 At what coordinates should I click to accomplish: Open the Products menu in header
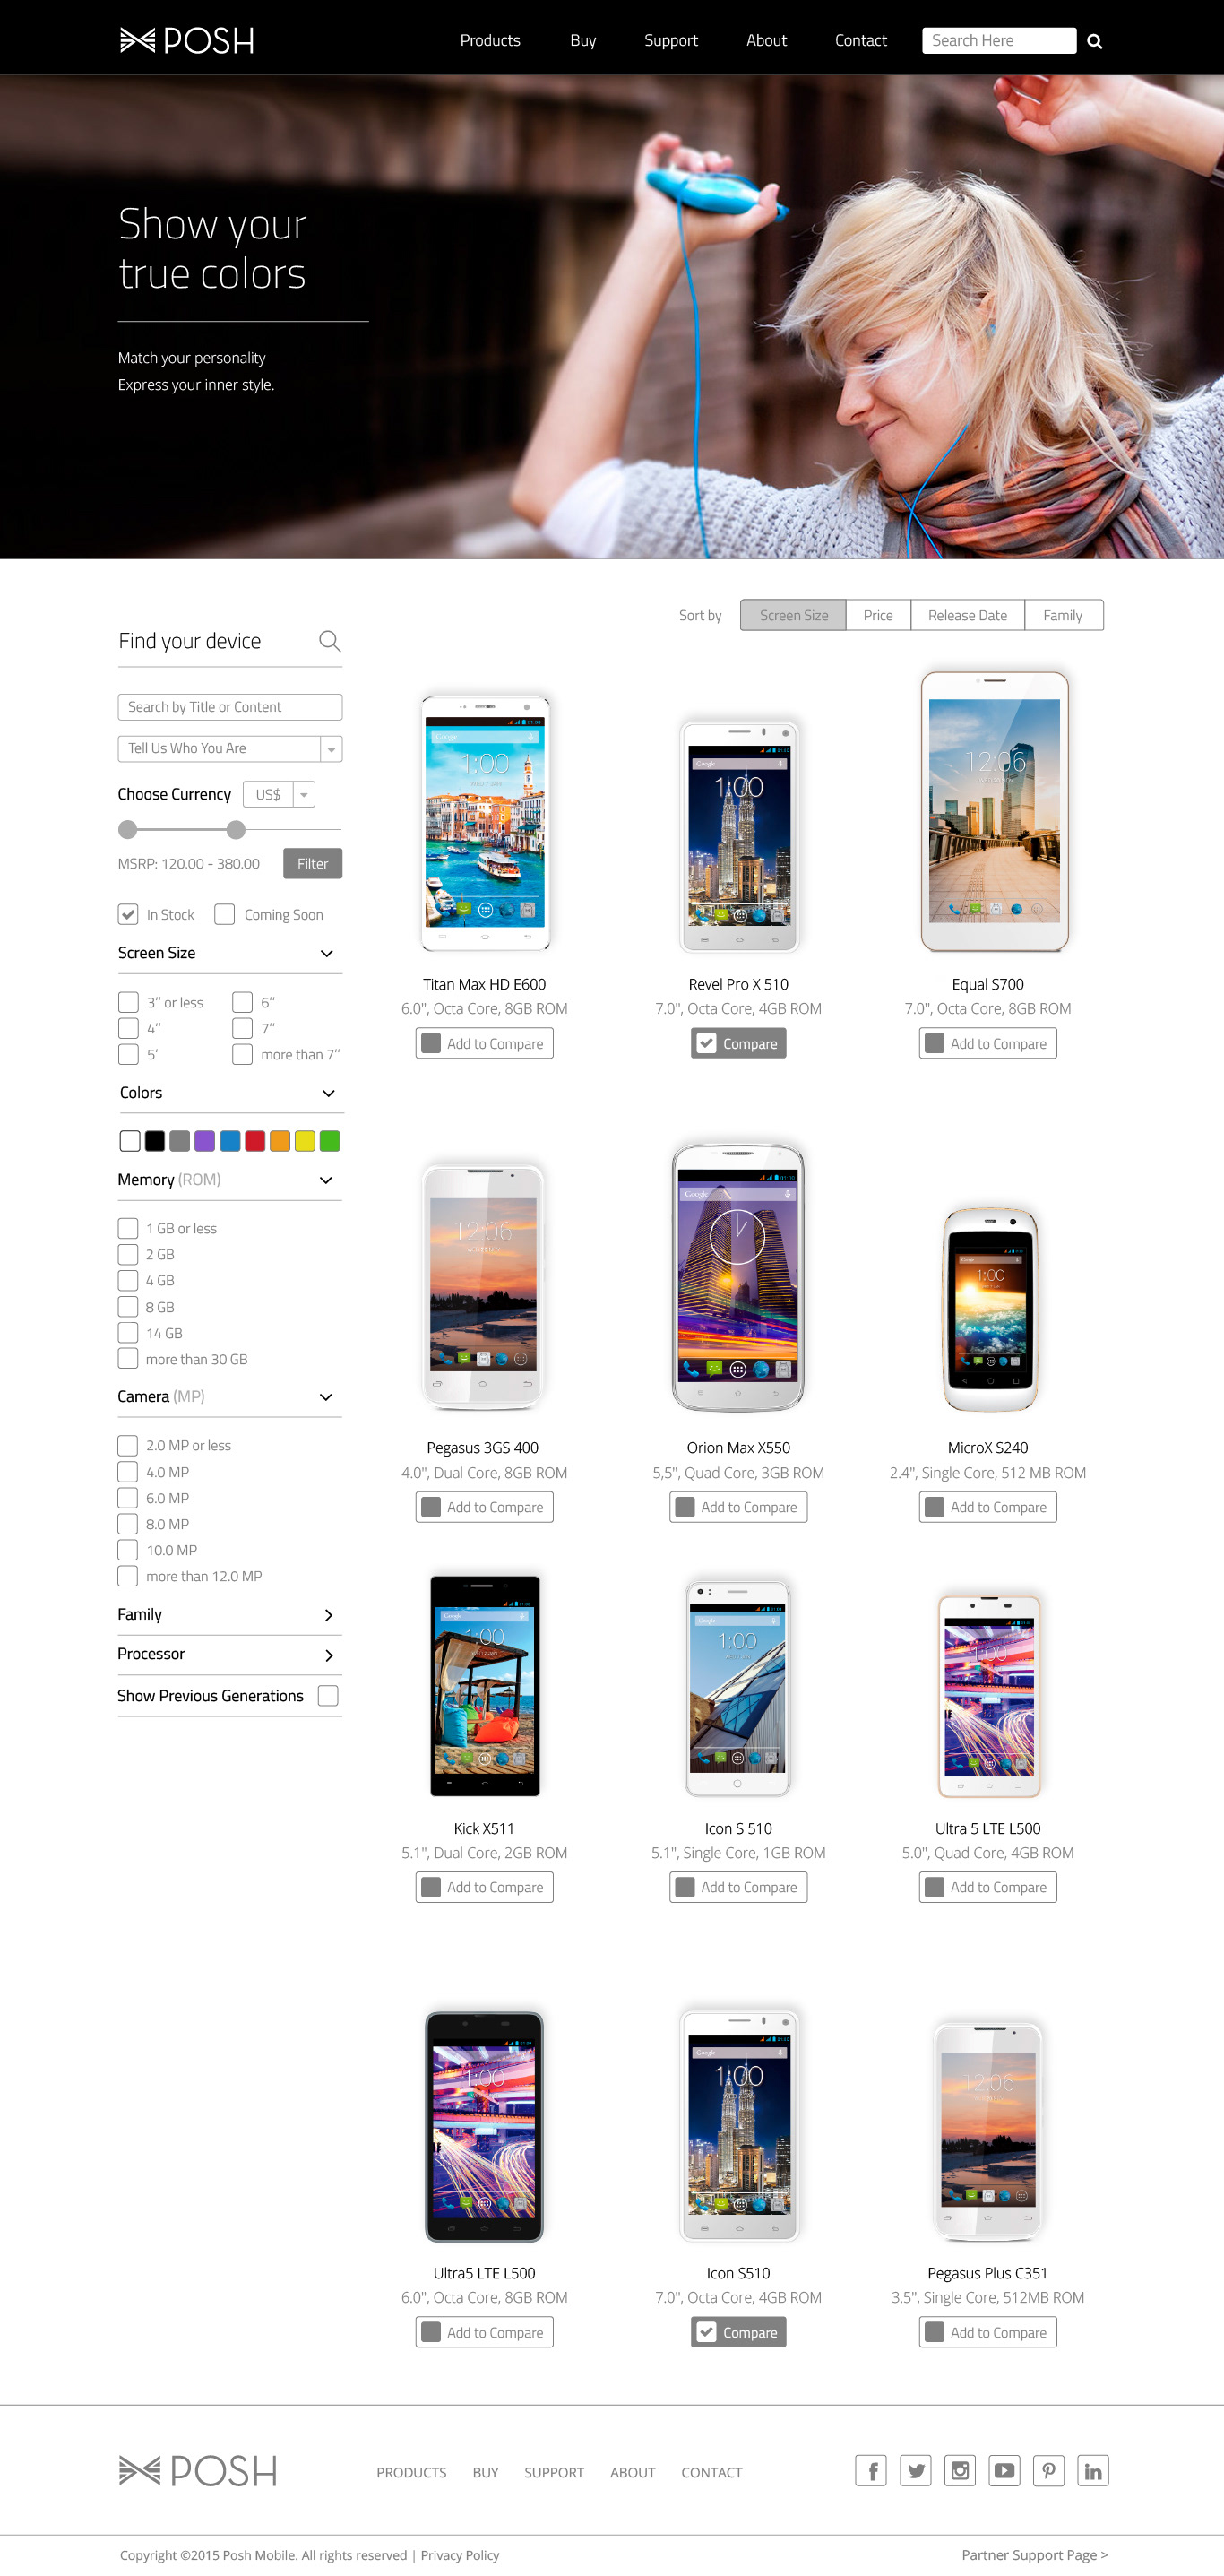490,40
